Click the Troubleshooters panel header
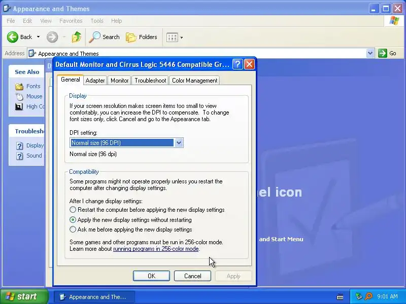The width and height of the screenshot is (406, 304). (27, 131)
